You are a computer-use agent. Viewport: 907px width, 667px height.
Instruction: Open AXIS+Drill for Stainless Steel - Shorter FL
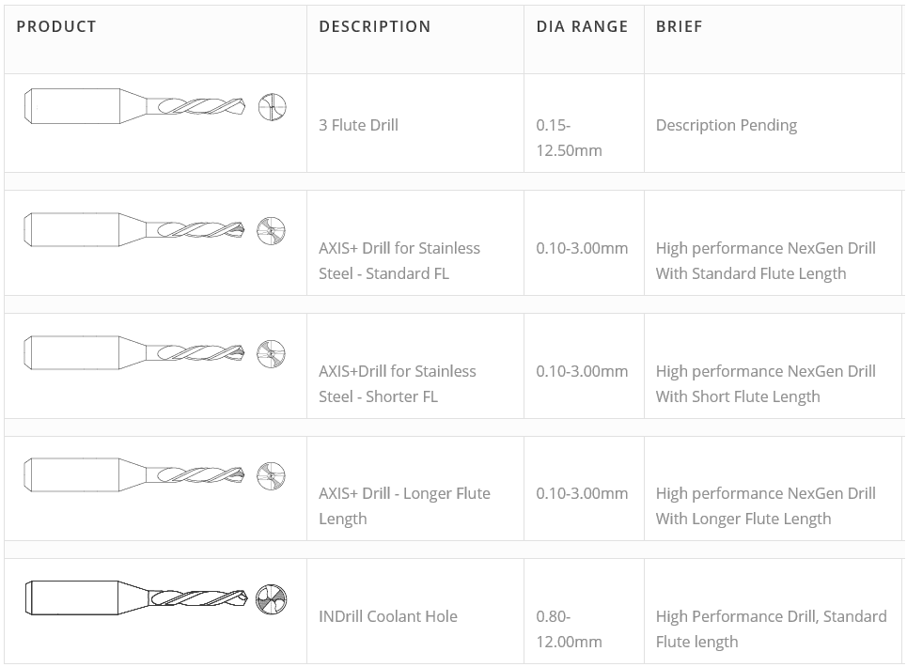[398, 383]
